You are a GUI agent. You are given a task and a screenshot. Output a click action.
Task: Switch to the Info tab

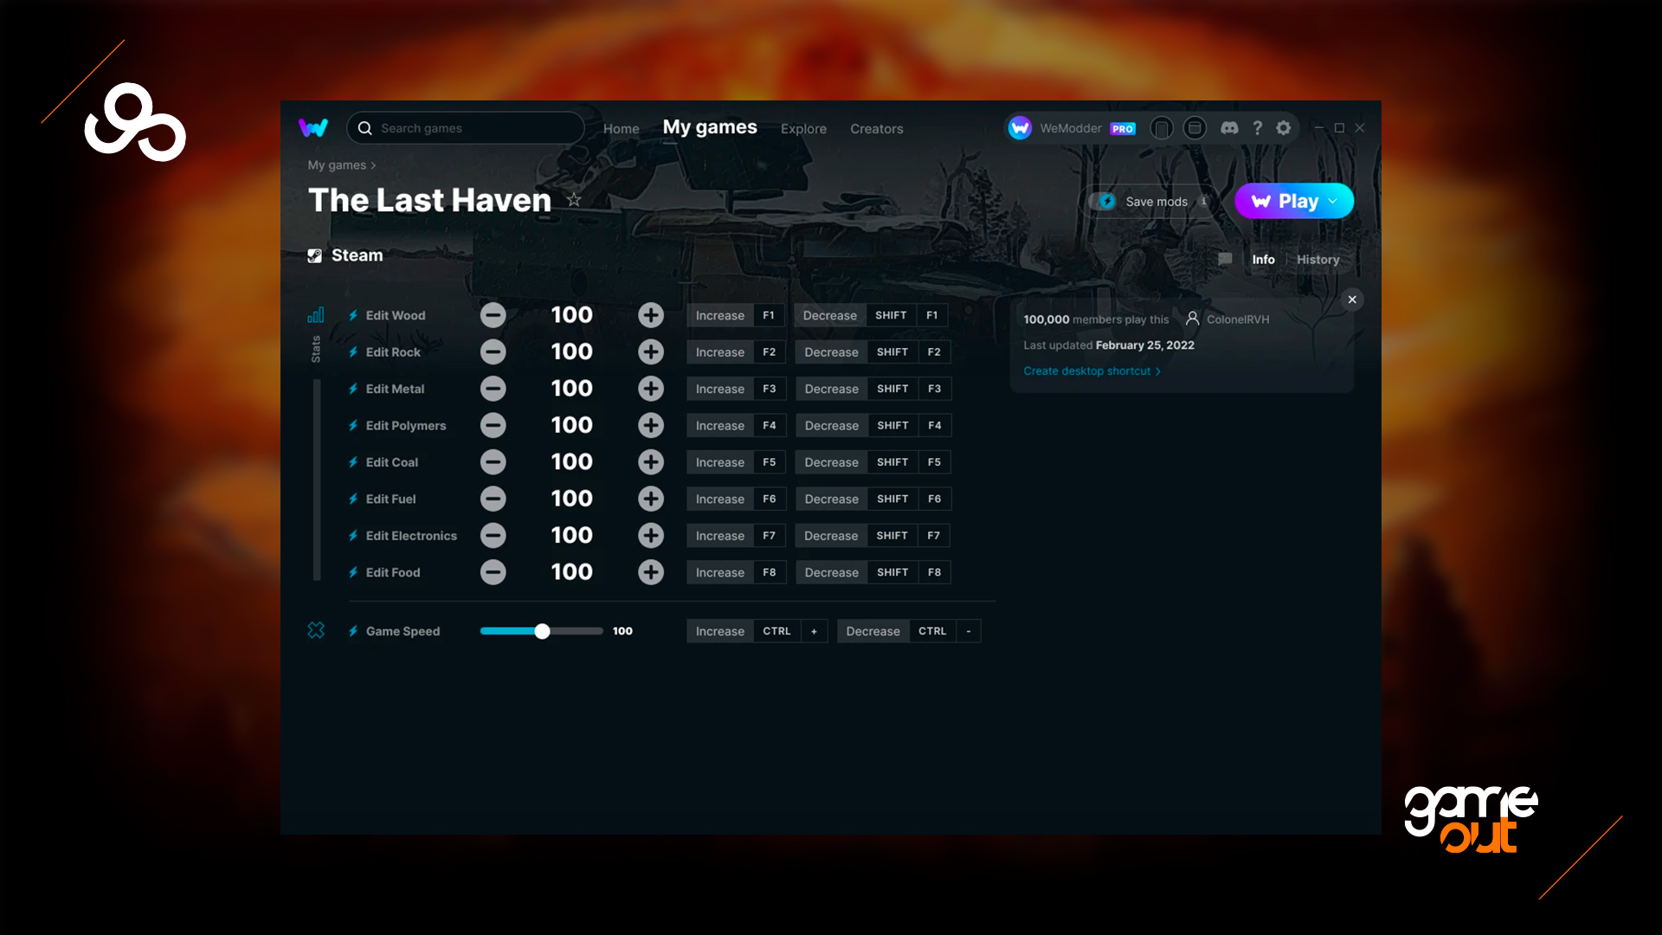coord(1264,259)
